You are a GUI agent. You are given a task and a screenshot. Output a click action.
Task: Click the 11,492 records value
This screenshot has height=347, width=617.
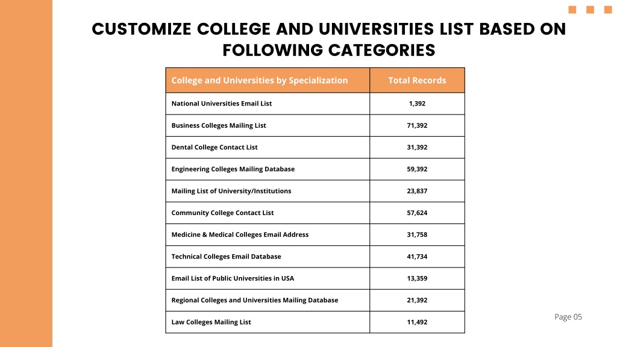[x=417, y=322]
